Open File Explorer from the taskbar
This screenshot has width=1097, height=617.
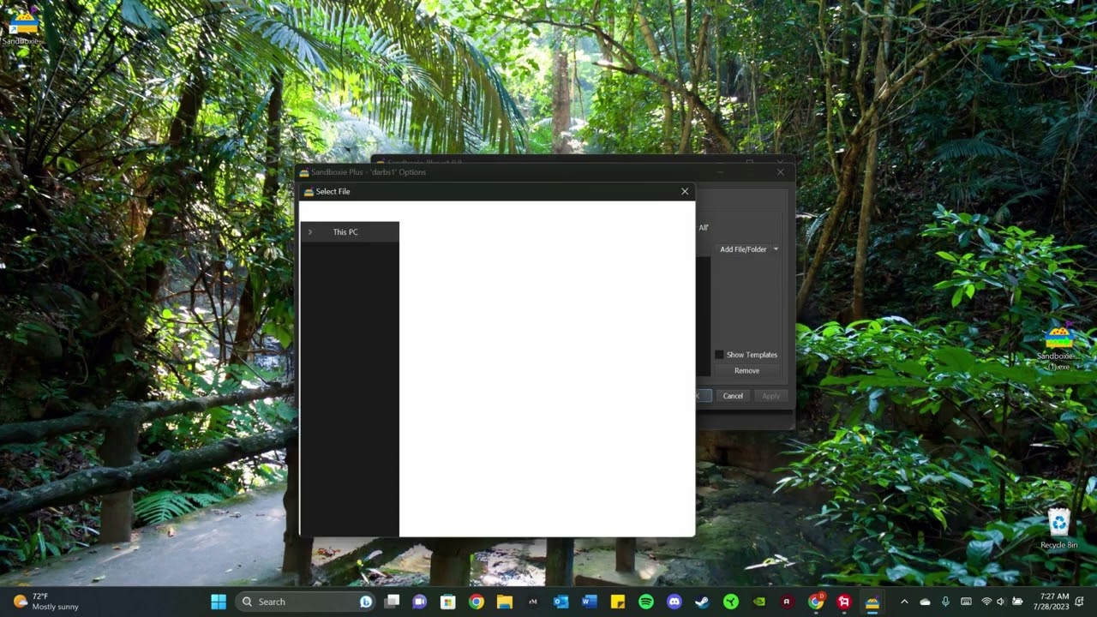[505, 602]
